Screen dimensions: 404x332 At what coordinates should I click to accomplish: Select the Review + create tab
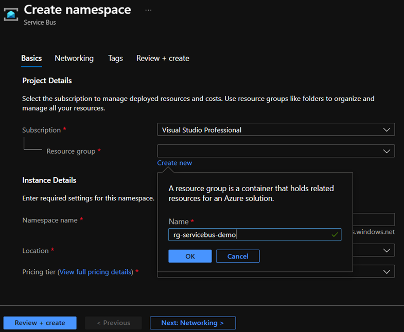[x=163, y=58]
